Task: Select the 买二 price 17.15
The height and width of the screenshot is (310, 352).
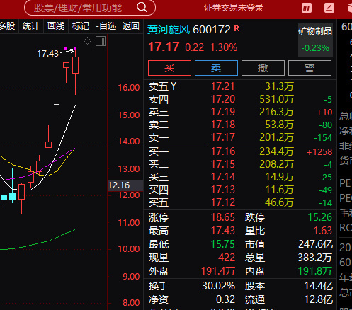Action: click(223, 164)
